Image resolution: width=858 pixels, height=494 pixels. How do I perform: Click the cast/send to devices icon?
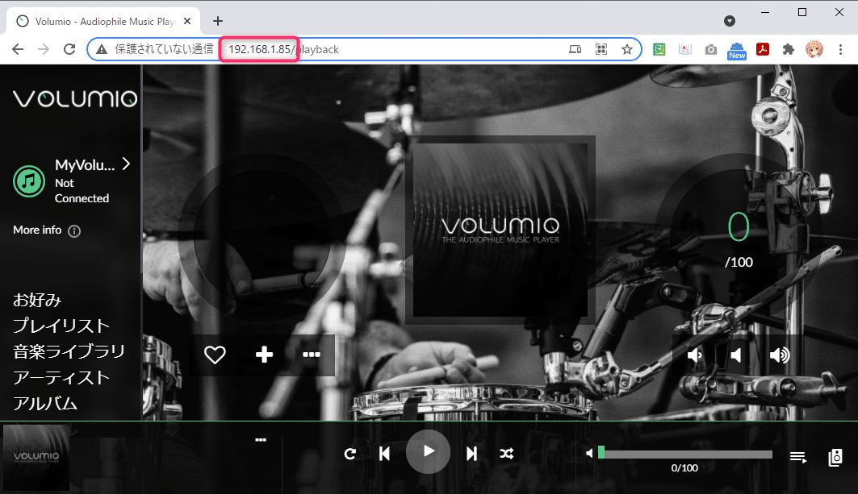point(575,49)
